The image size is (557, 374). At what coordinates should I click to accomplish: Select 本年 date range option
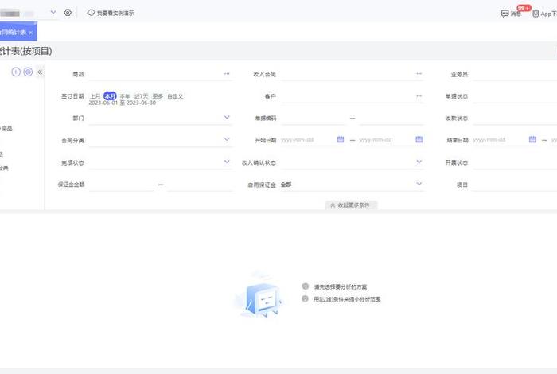[x=125, y=96]
